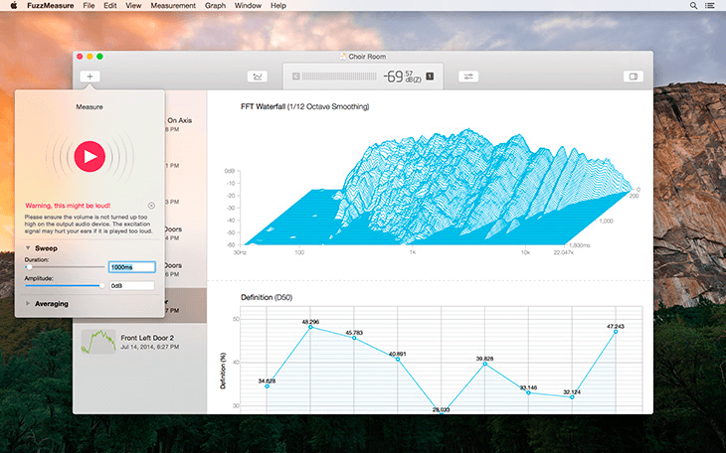
Task: Open Notification Center list icon
Action: (x=709, y=6)
